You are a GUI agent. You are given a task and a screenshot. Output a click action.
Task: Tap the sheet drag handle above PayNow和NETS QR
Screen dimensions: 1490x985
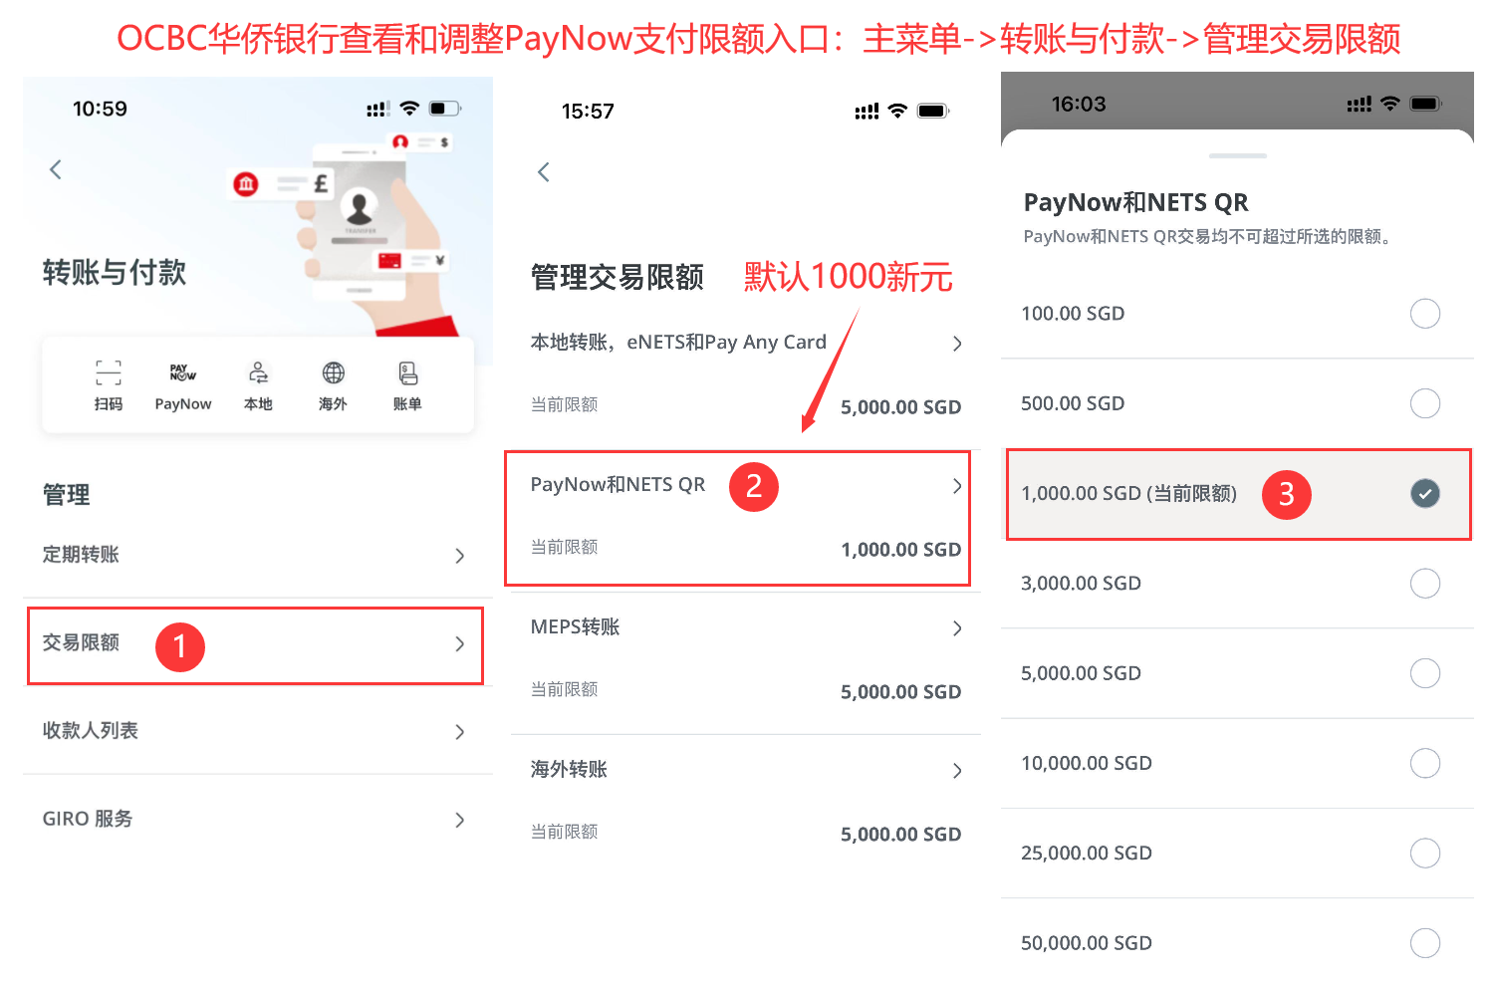(1237, 156)
